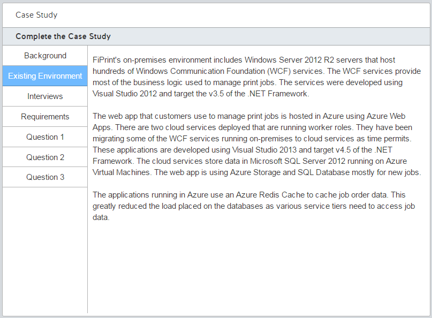Switch to the Interviews tab

45,96
